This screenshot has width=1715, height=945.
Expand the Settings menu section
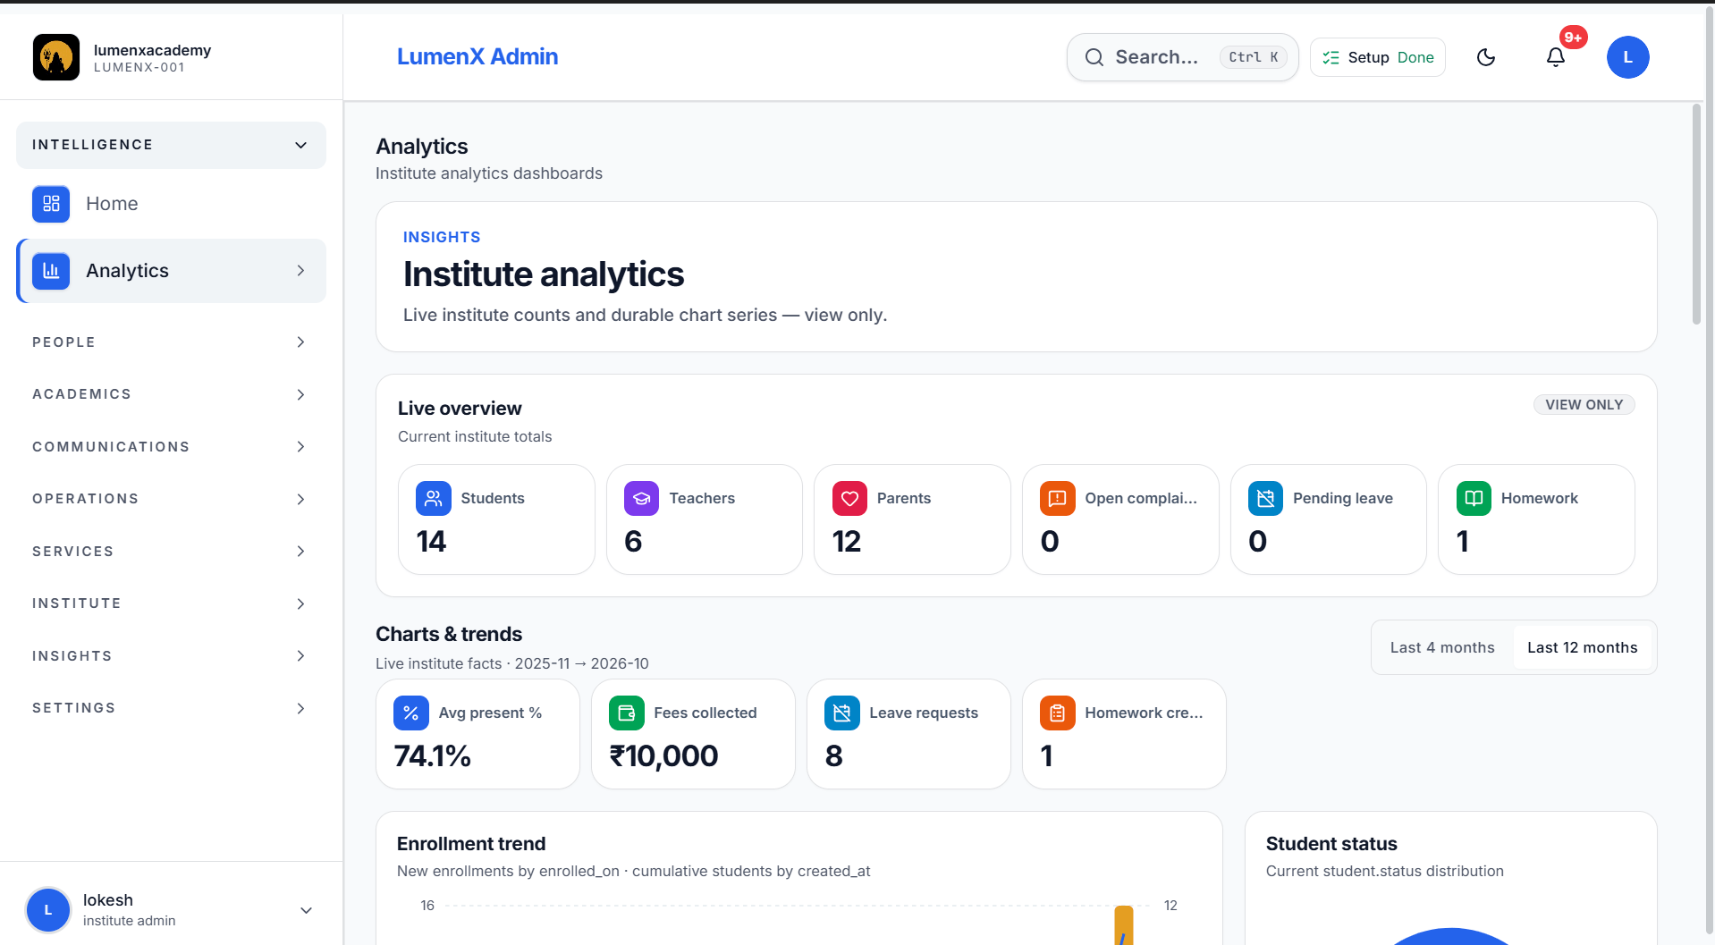pyautogui.click(x=171, y=708)
